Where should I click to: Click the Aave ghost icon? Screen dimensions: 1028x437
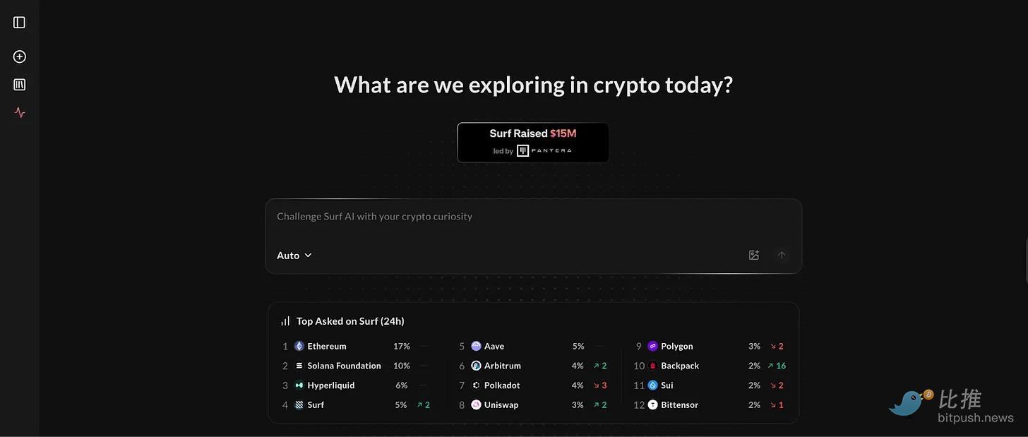pyautogui.click(x=476, y=346)
